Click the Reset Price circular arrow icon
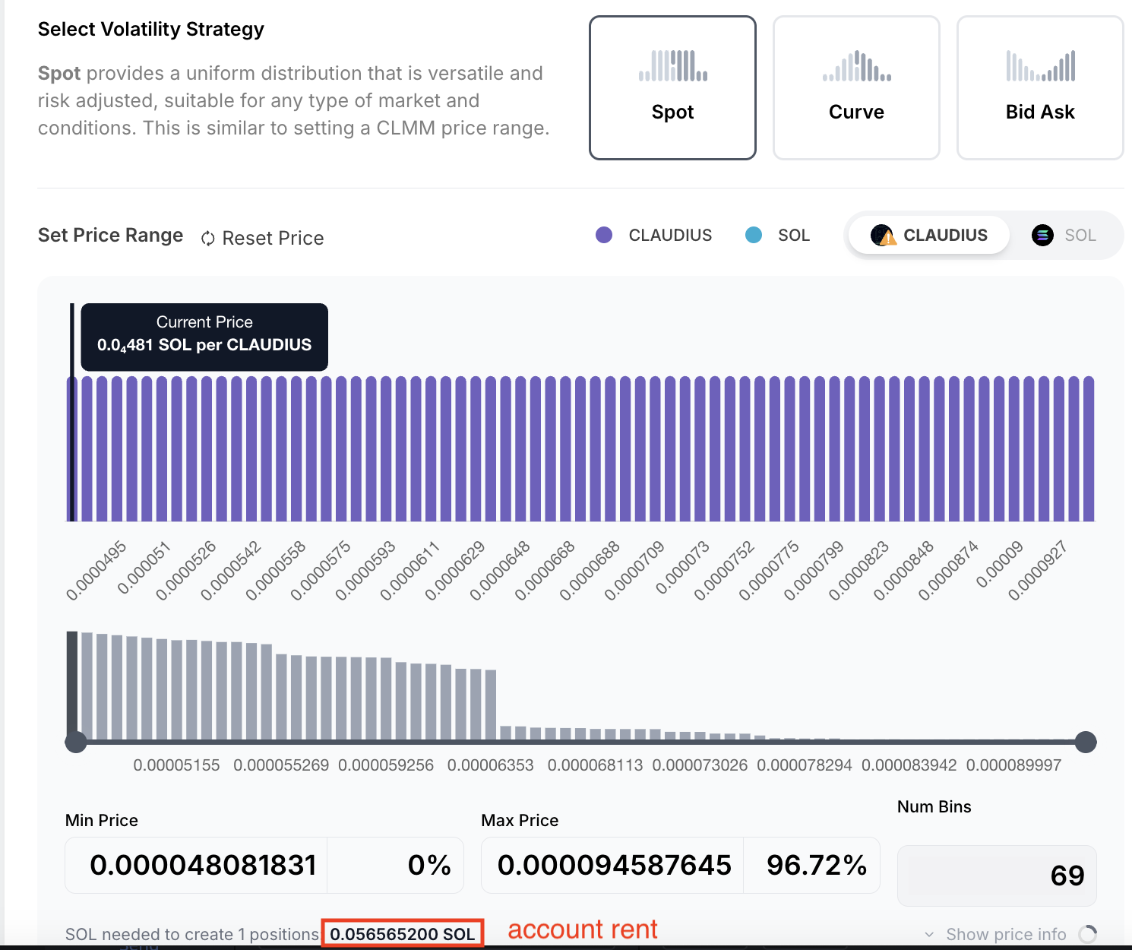Screen dimensions: 1132x950 click(207, 239)
